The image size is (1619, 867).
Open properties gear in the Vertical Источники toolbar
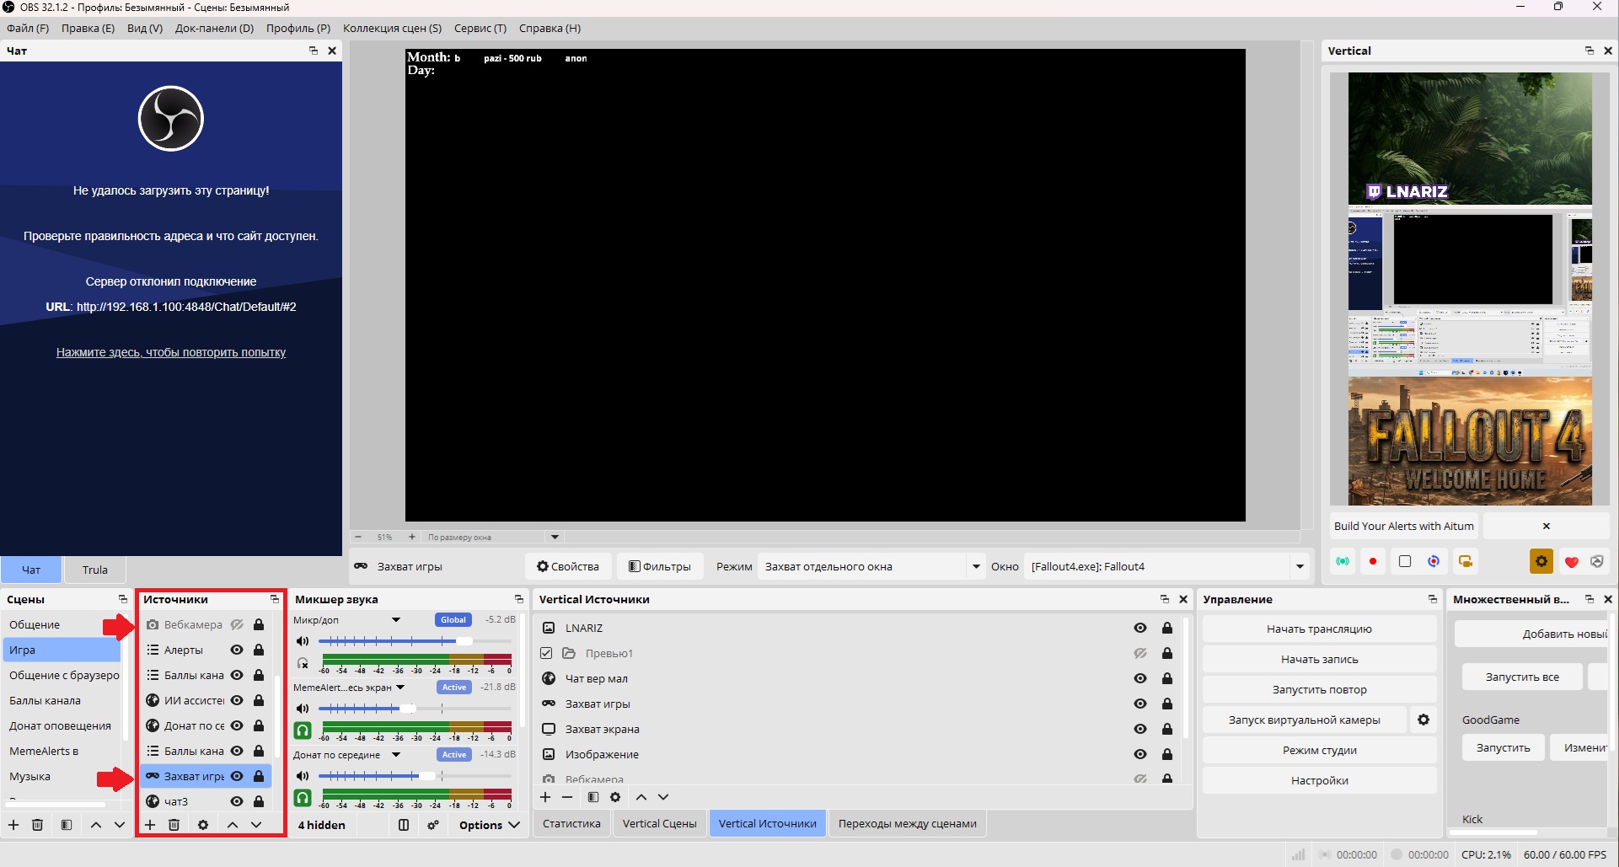click(x=615, y=797)
